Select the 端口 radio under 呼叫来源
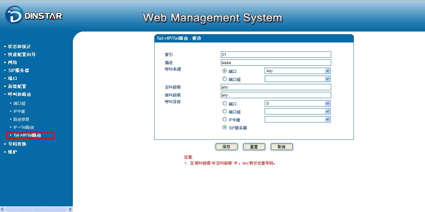Viewport: 425px width, 212px height. point(224,71)
